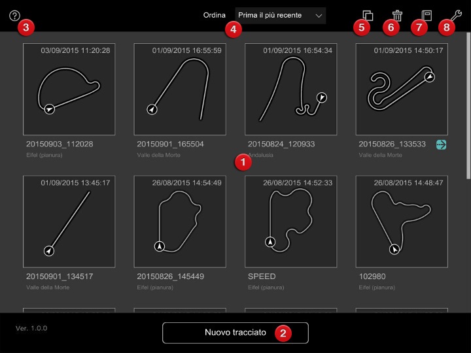
Task: Expand the Ordina sort dropdown
Action: click(x=280, y=15)
